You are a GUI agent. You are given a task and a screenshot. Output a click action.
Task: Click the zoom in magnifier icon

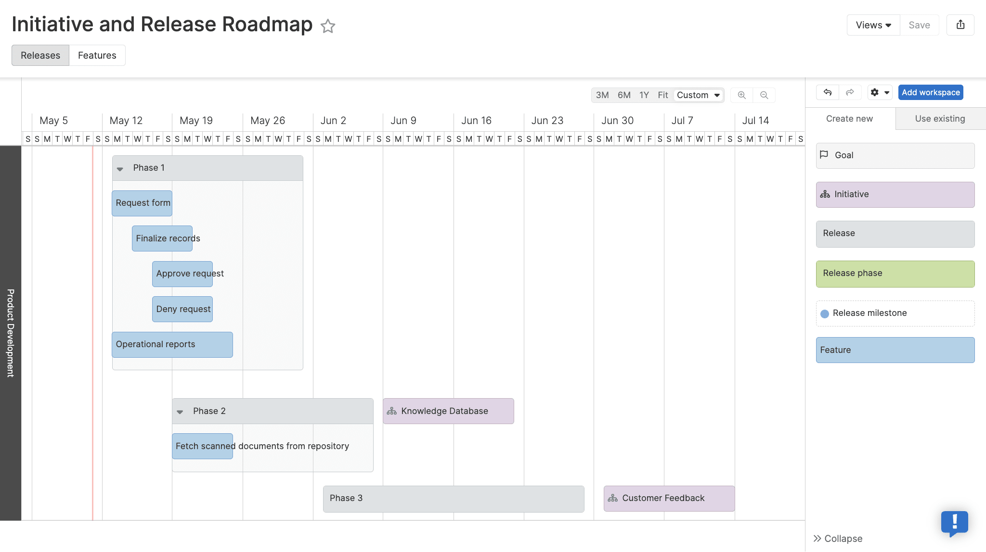coord(742,95)
